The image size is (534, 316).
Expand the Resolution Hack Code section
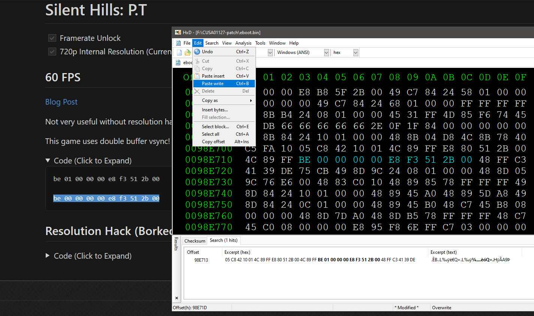click(x=48, y=256)
